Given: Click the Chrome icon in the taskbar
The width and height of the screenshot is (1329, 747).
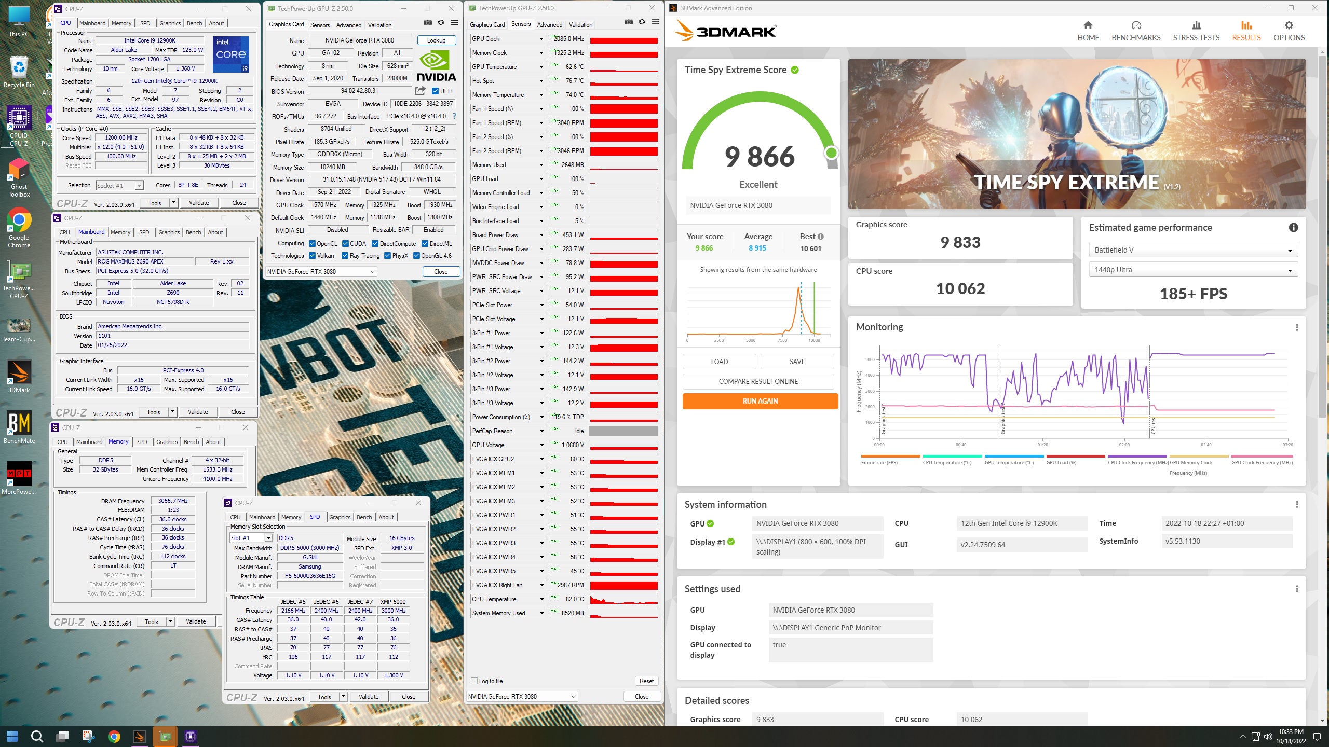Looking at the screenshot, I should [114, 736].
